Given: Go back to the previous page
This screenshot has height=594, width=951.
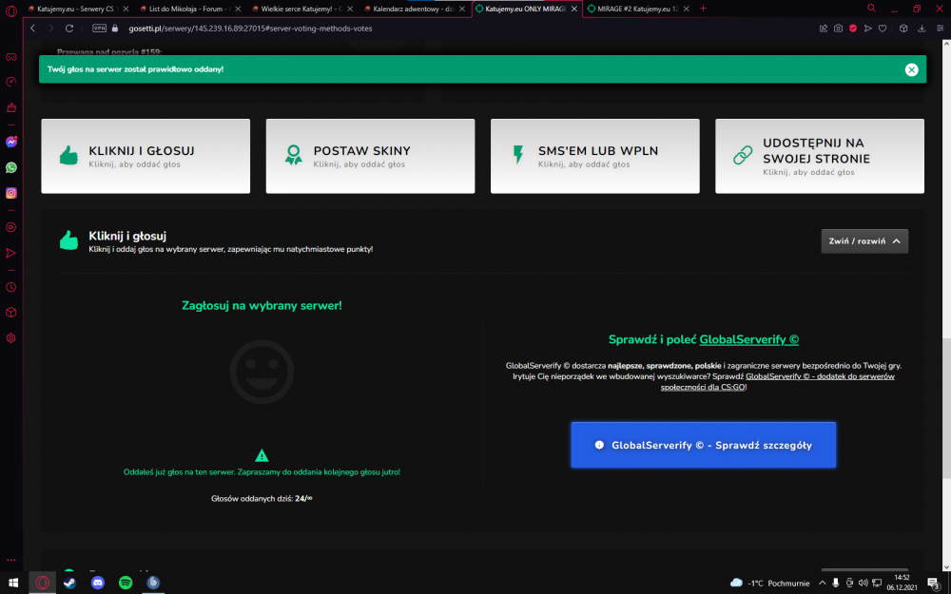Looking at the screenshot, I should tap(32, 29).
